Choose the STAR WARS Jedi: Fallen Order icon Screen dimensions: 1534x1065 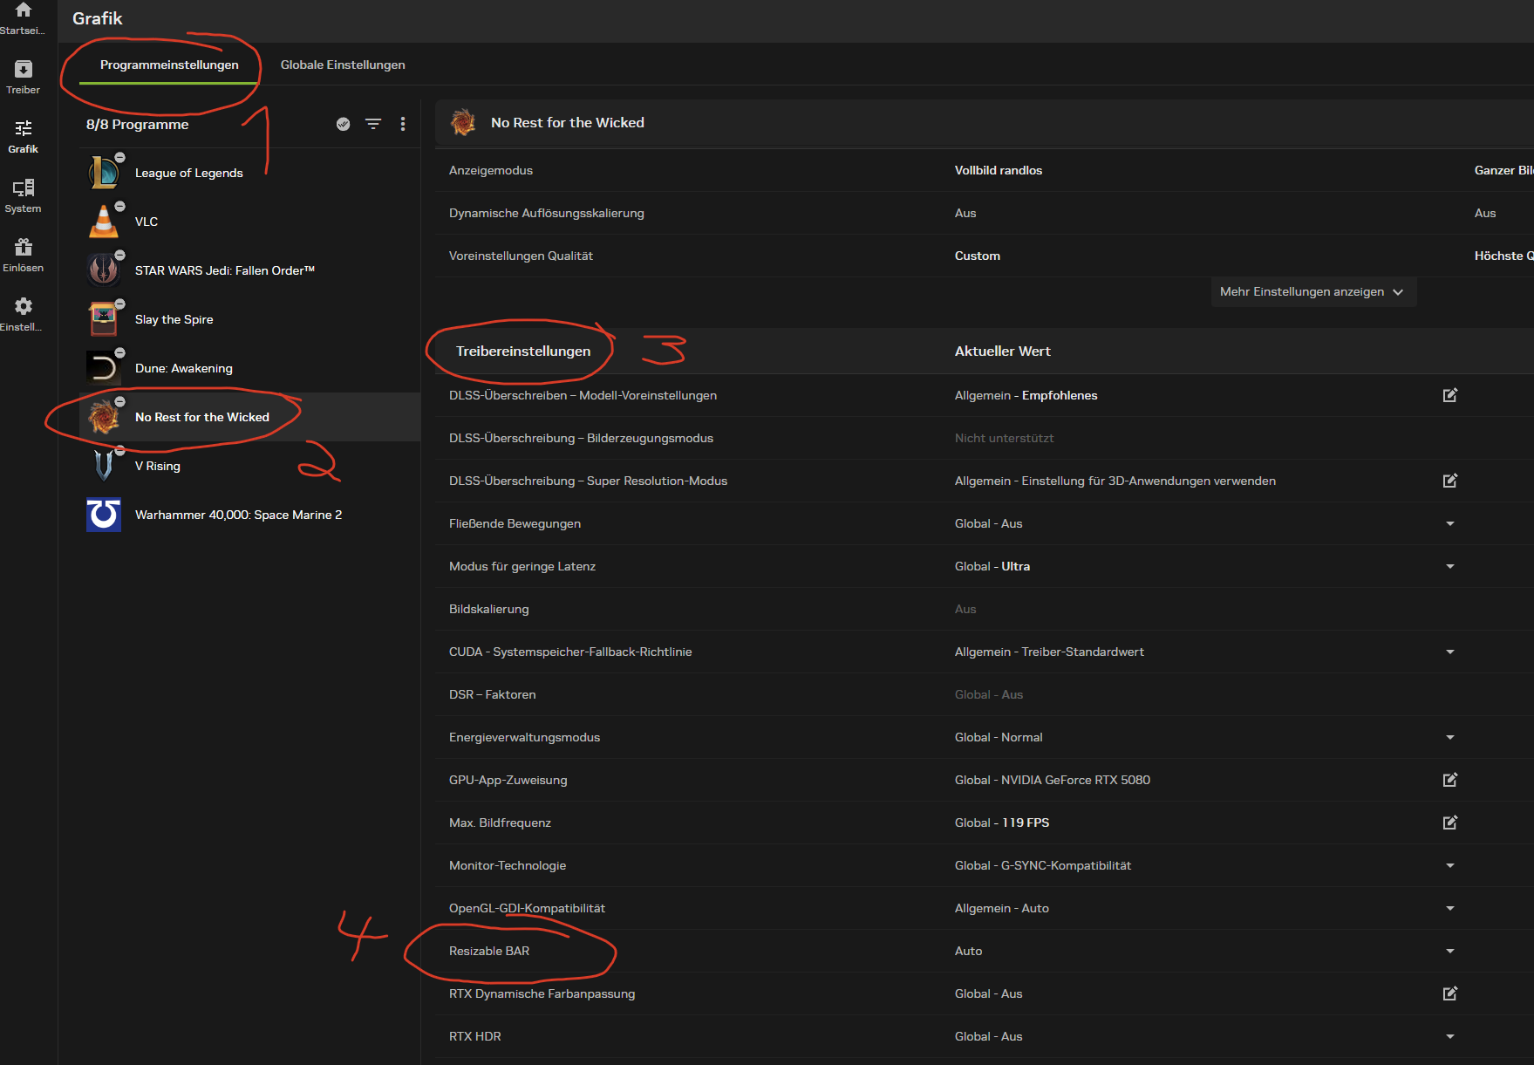(x=104, y=270)
